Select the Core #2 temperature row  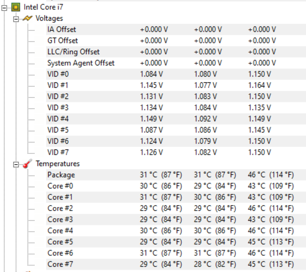click(x=176, y=208)
